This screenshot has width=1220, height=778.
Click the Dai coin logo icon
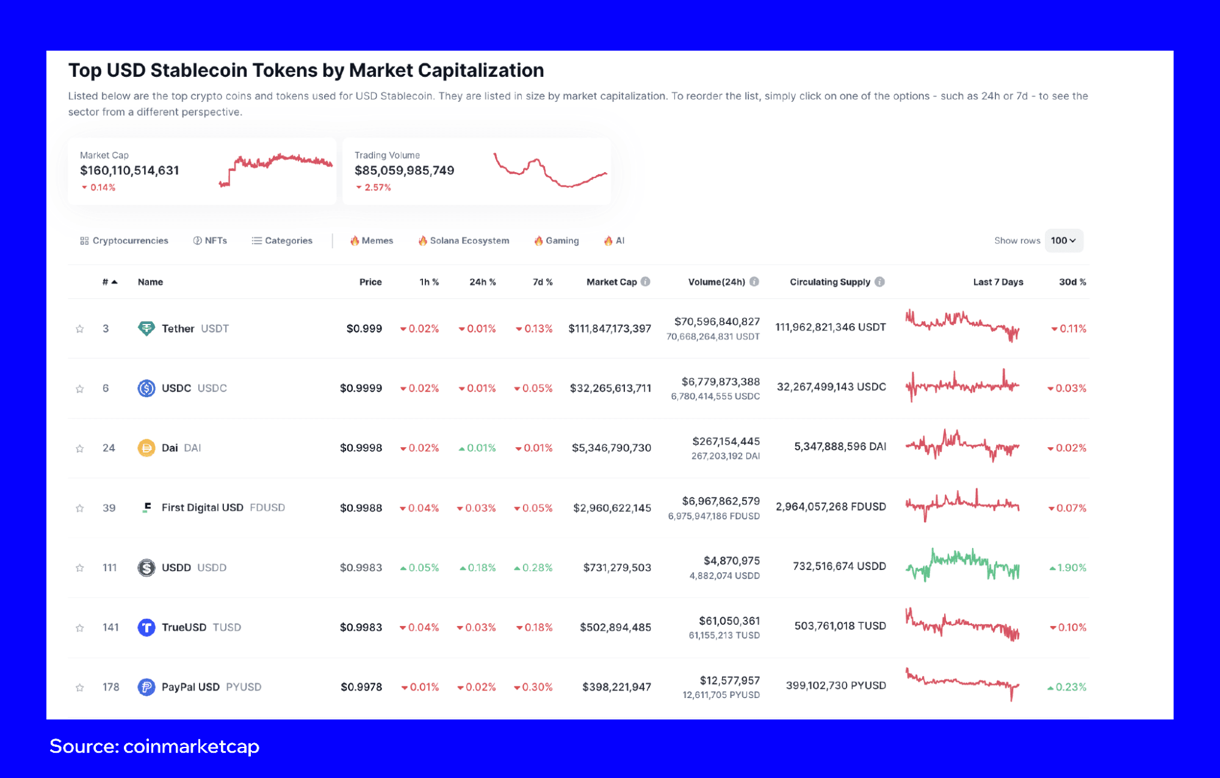coord(146,448)
